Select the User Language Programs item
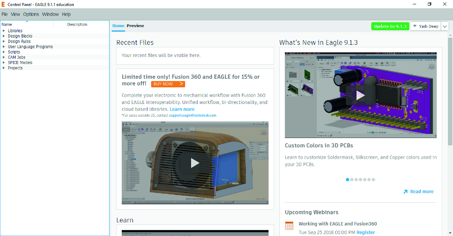 [x=30, y=47]
